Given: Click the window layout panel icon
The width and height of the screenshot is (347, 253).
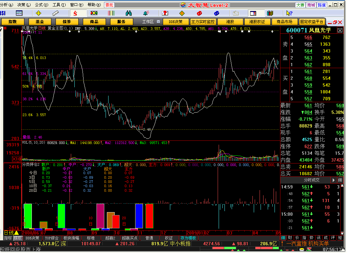Looking at the screenshot, I should click(x=253, y=13).
